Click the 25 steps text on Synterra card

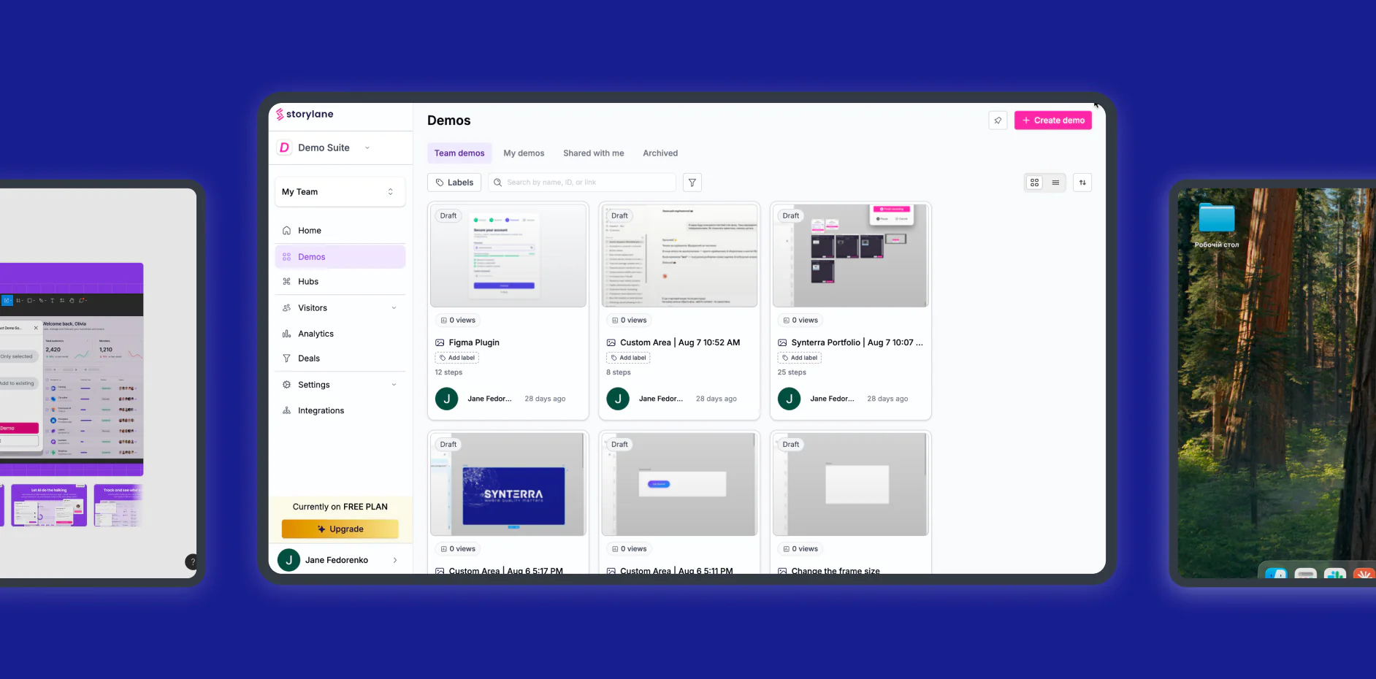pos(792,372)
